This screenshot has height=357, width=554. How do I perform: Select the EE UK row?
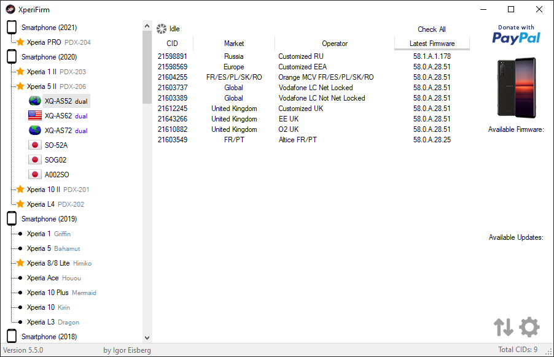click(311, 119)
